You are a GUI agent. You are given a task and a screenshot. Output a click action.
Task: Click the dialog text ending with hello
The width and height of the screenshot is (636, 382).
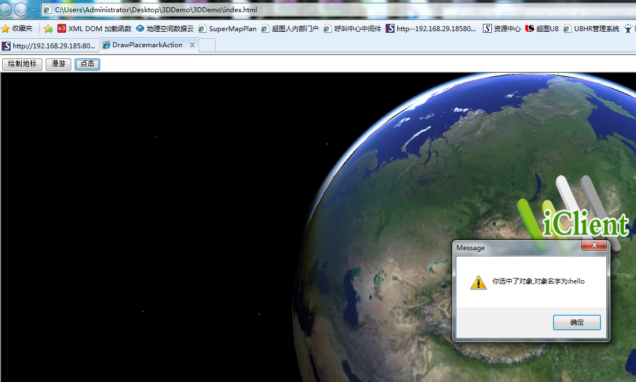(538, 281)
